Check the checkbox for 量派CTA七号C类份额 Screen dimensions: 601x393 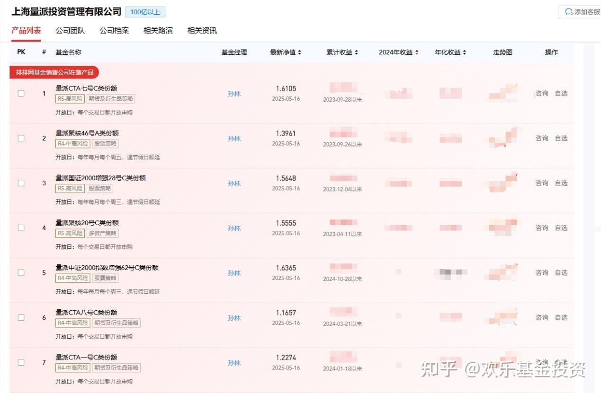coord(21,93)
